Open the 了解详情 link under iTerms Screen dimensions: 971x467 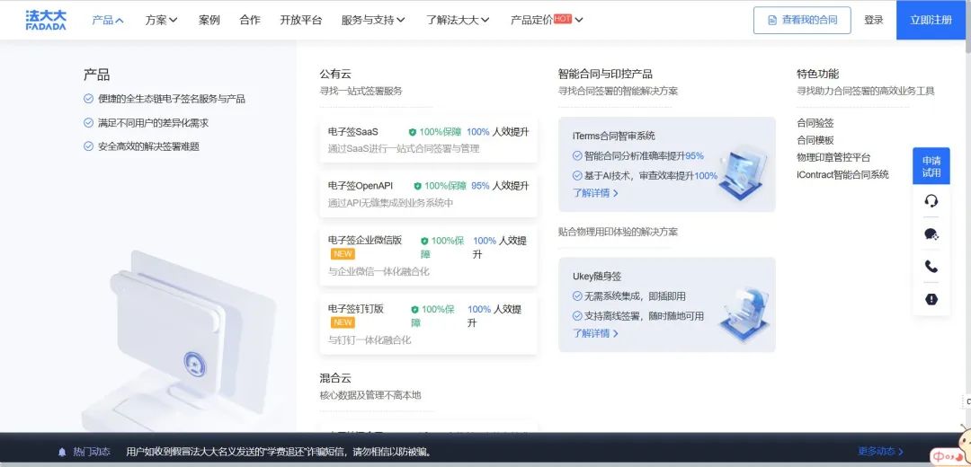click(x=595, y=192)
